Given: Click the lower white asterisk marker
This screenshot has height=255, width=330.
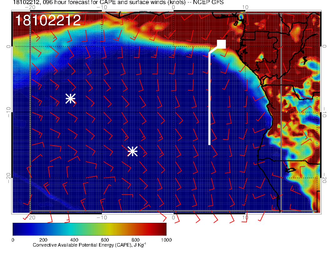Looking at the screenshot, I should (x=132, y=151).
